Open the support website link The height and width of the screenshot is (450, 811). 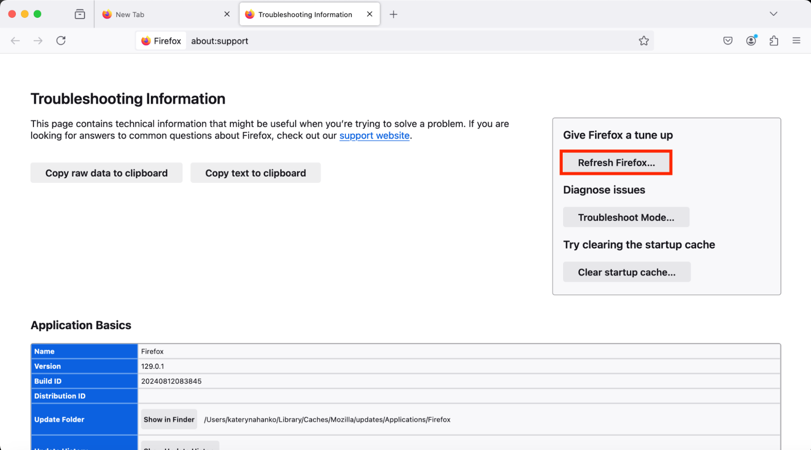tap(374, 136)
